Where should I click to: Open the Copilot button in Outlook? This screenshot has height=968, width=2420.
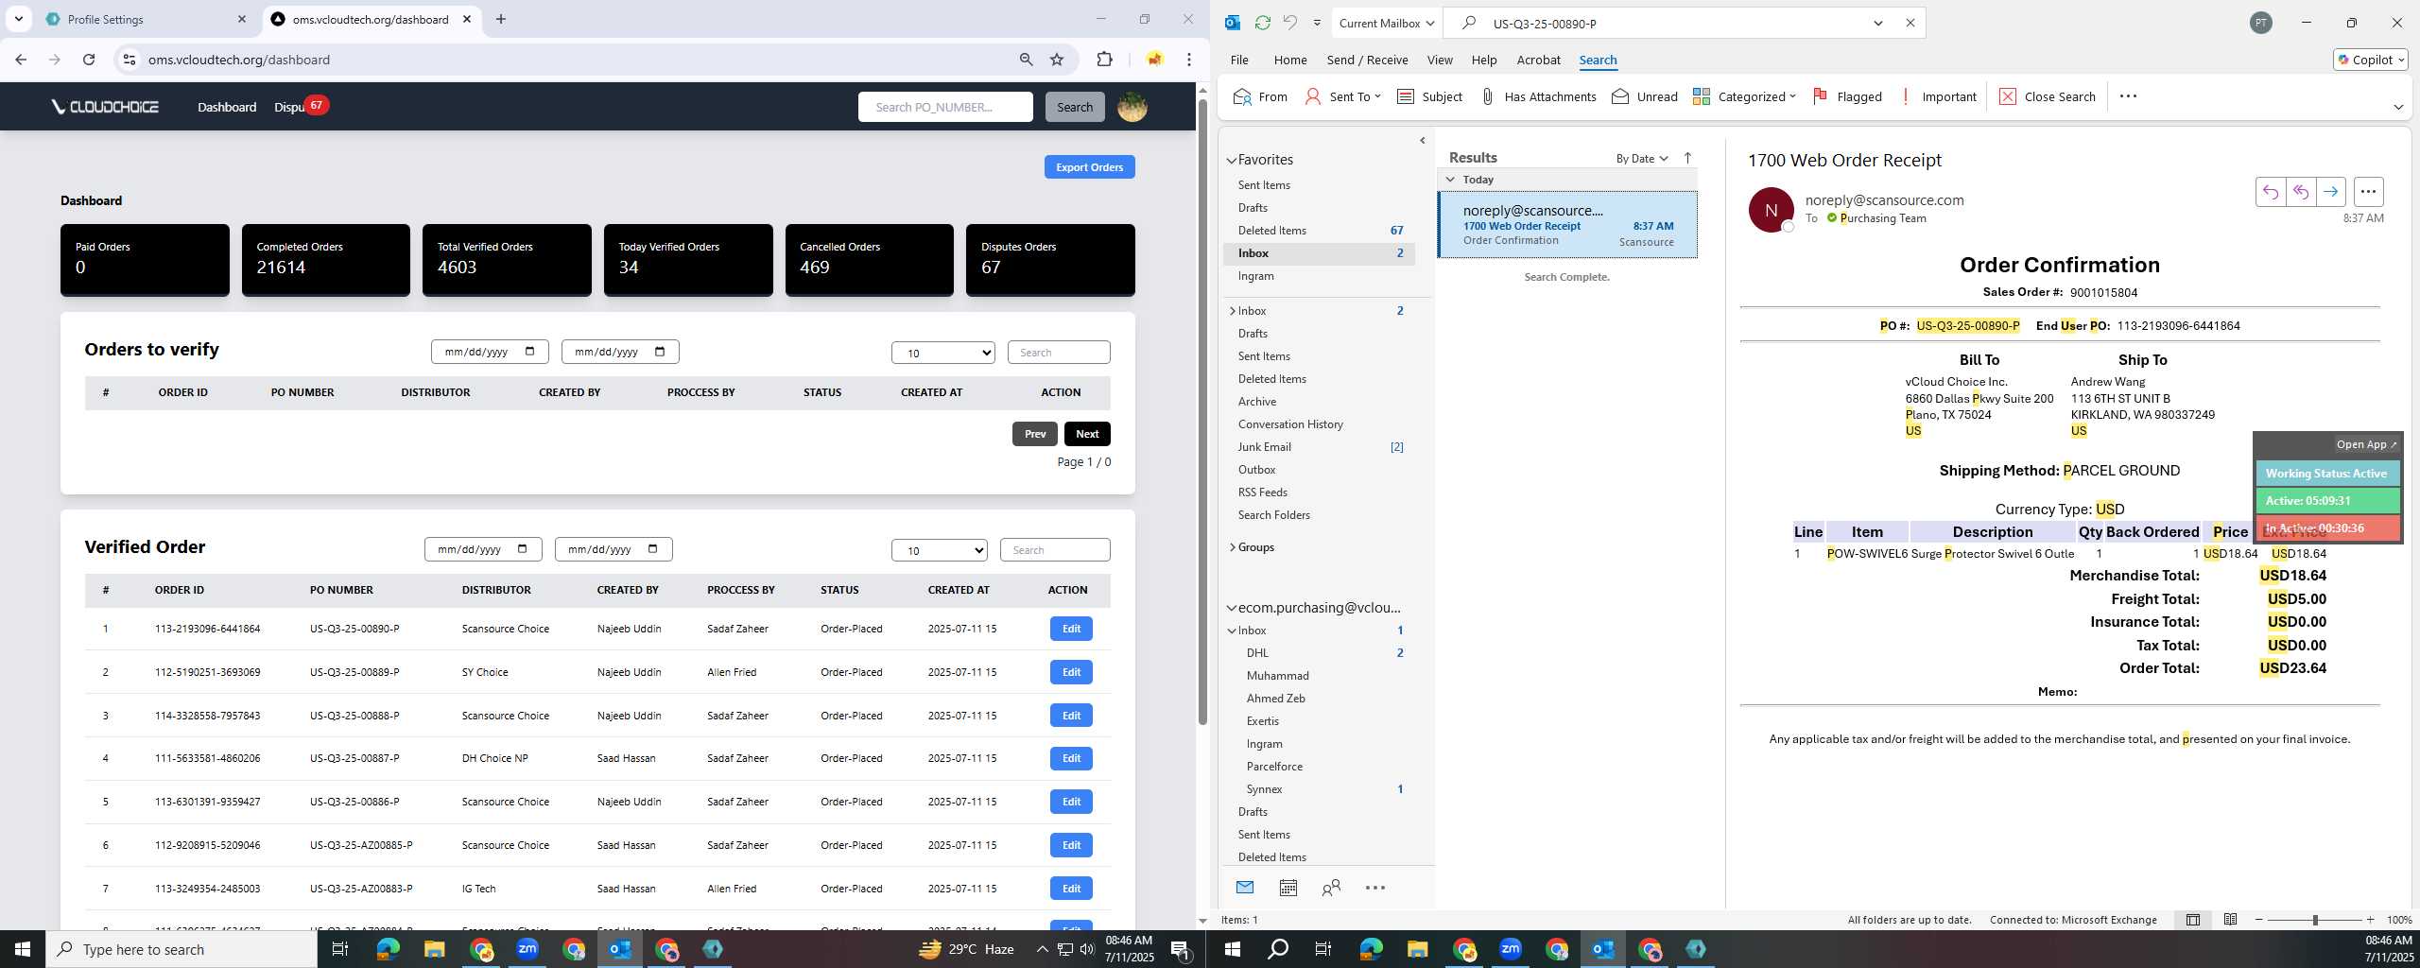(2371, 60)
